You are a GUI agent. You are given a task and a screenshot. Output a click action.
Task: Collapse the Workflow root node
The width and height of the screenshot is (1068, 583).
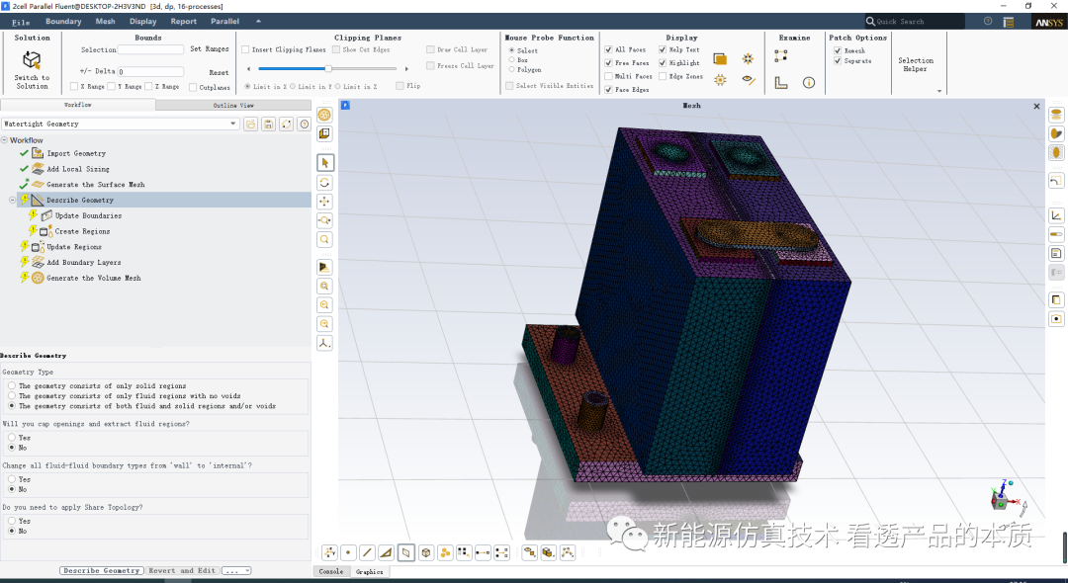click(x=4, y=140)
